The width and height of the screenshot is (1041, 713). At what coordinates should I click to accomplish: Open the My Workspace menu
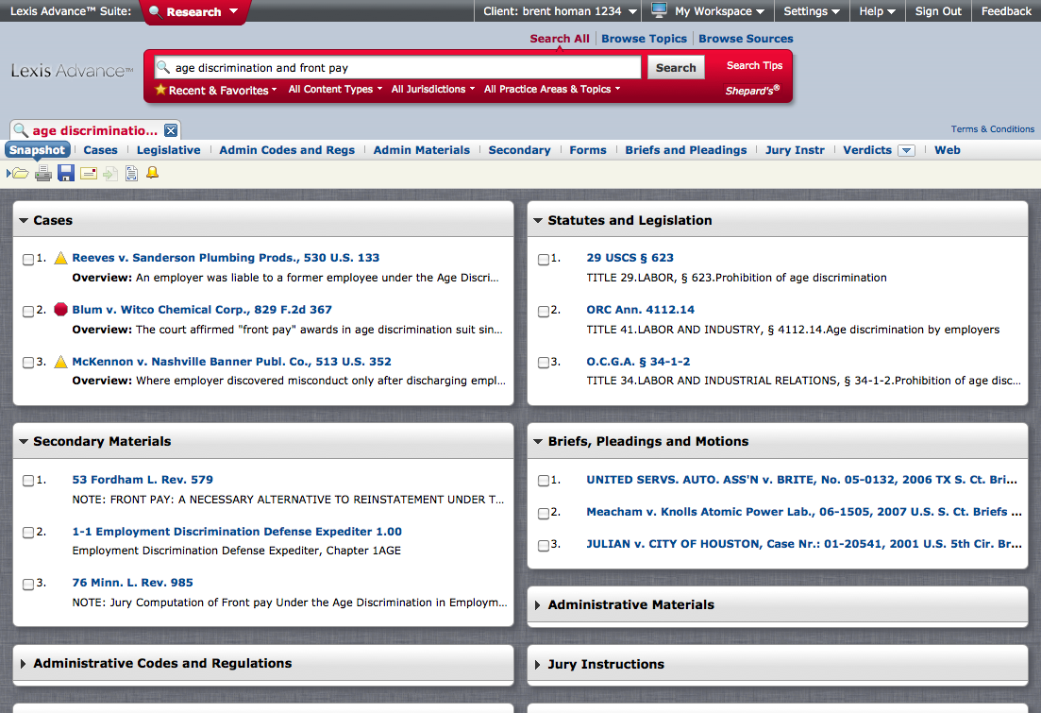click(720, 10)
